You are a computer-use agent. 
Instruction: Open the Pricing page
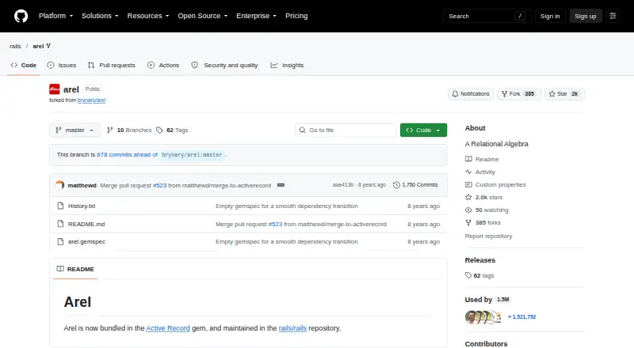[296, 16]
